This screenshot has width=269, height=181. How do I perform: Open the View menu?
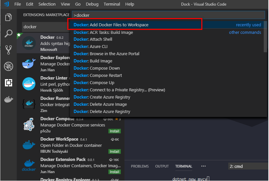pyautogui.click(x=65, y=4)
